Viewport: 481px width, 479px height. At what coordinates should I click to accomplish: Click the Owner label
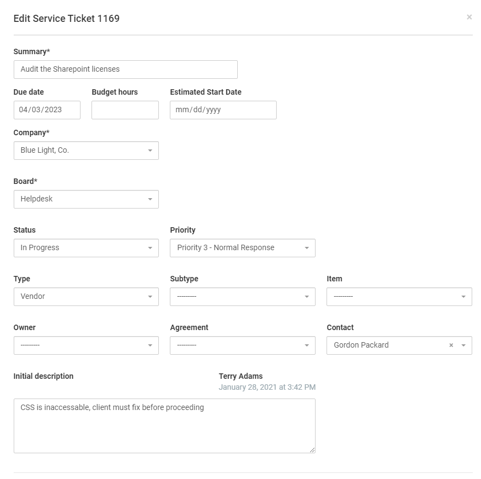pos(25,327)
